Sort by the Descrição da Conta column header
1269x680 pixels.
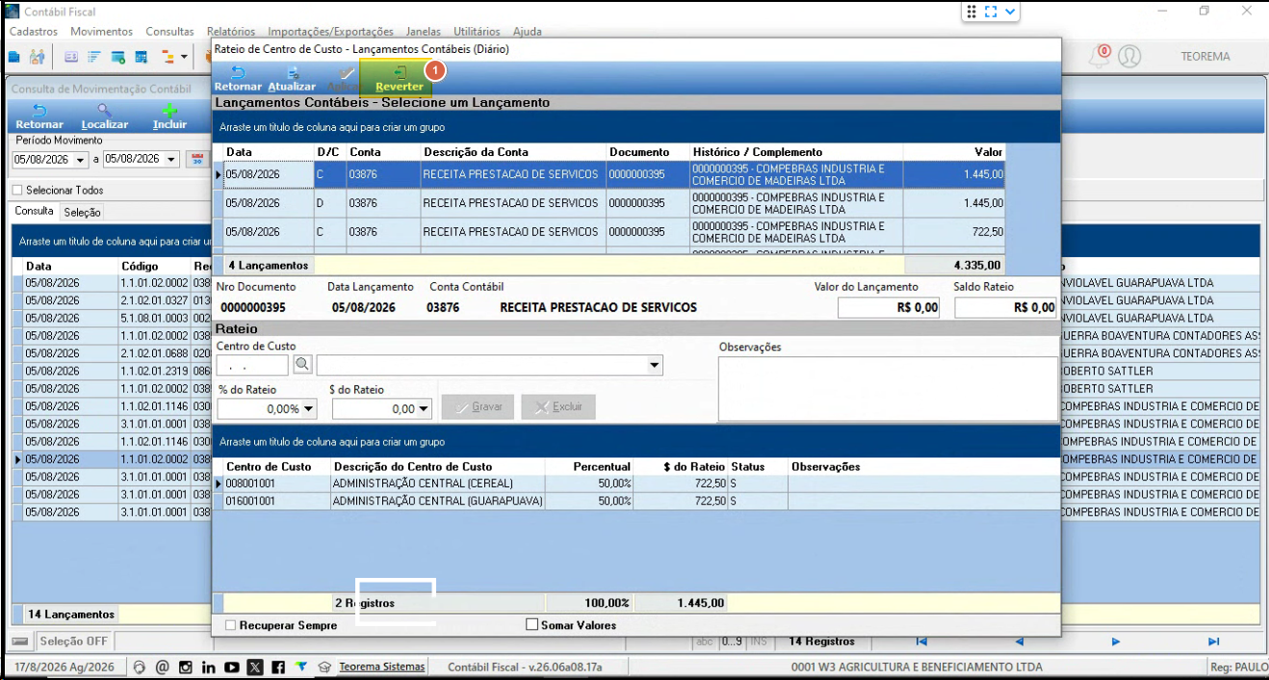coord(476,152)
